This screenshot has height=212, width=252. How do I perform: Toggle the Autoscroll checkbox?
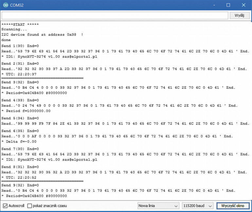tap(5, 206)
